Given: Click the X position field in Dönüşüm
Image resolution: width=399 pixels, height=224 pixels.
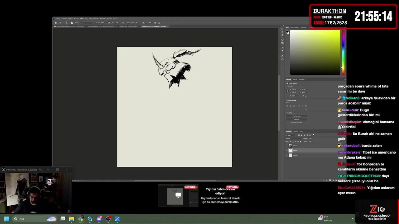Looking at the screenshot, I should [304, 90].
